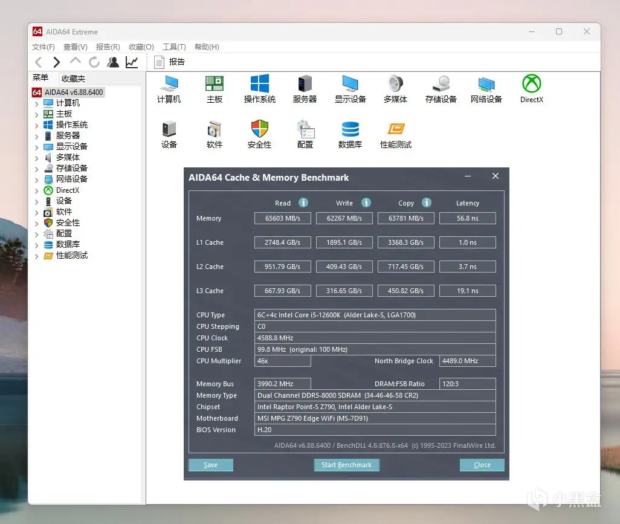
Task: Click Start Benchmark button
Action: (x=347, y=465)
